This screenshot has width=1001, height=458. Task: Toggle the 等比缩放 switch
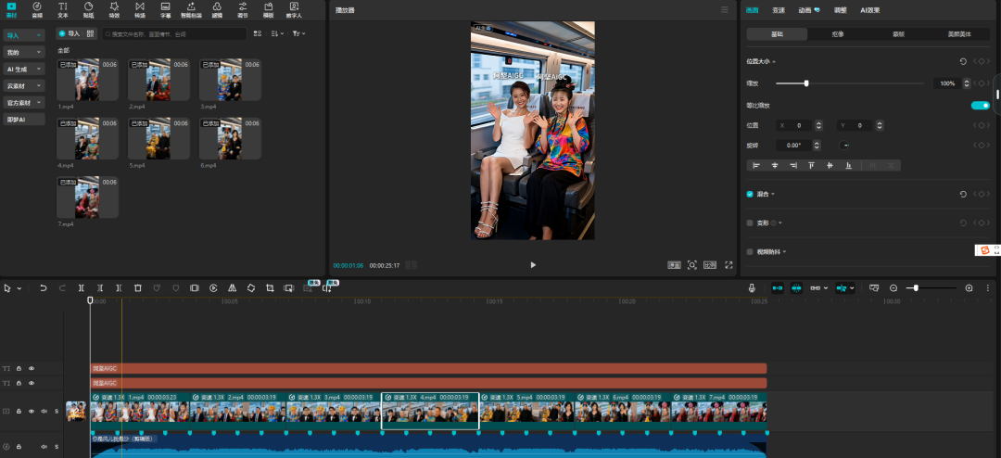tap(980, 106)
